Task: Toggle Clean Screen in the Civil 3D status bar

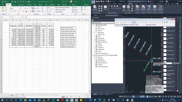Action: 178,96
